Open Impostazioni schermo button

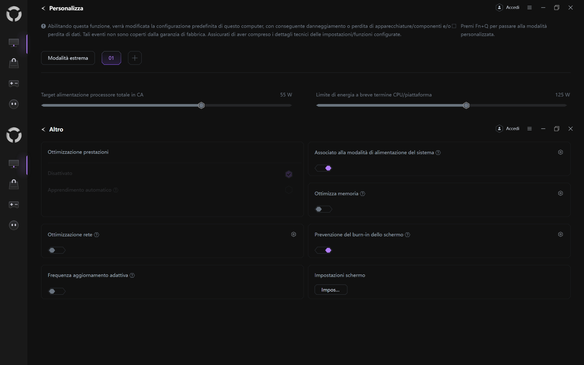331,290
